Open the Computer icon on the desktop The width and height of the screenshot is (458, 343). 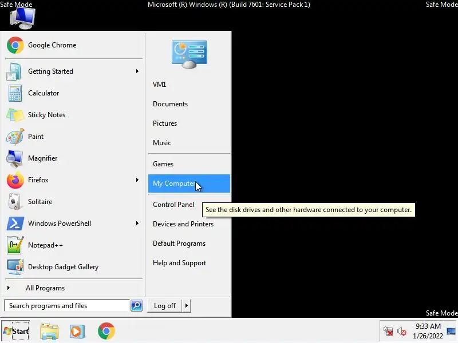tap(22, 18)
